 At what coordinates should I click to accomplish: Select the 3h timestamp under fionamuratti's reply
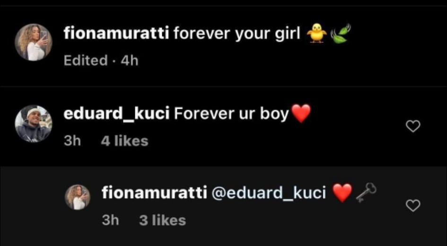[x=110, y=221]
